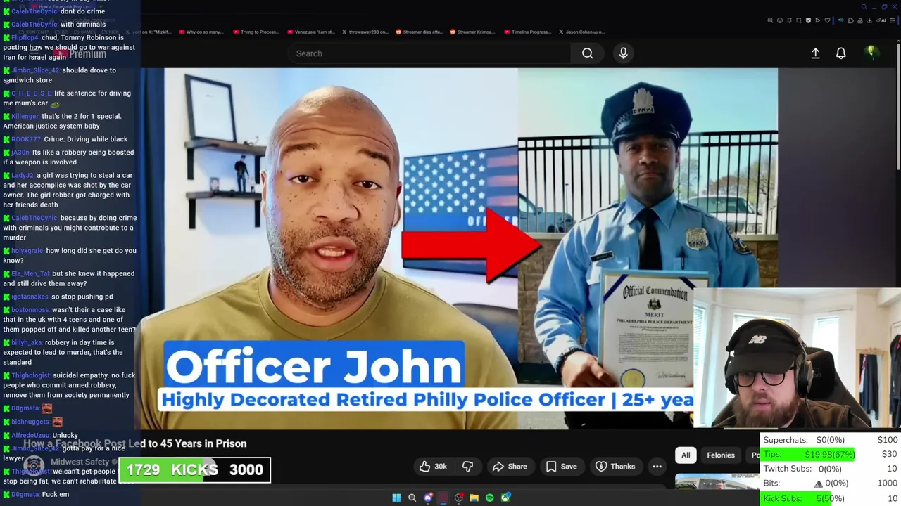Click chat username ROOK777

tap(26, 139)
